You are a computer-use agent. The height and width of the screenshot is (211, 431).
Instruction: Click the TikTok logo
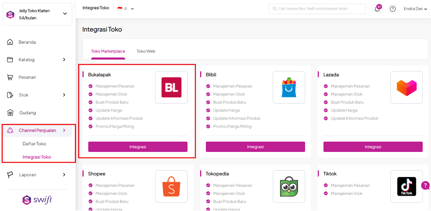pyautogui.click(x=406, y=186)
